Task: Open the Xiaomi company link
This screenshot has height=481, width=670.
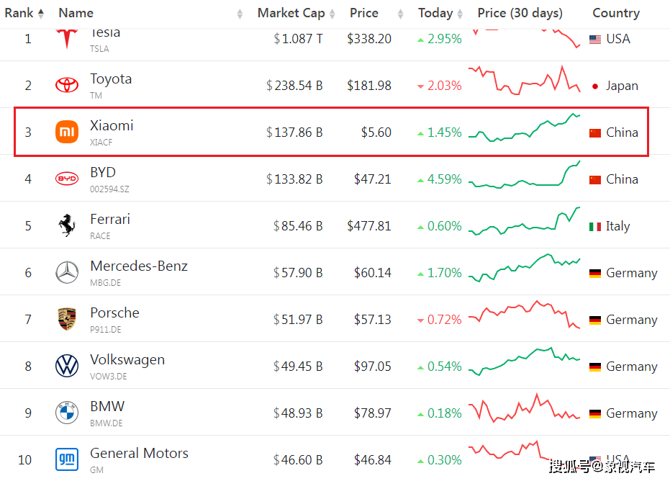Action: point(112,125)
